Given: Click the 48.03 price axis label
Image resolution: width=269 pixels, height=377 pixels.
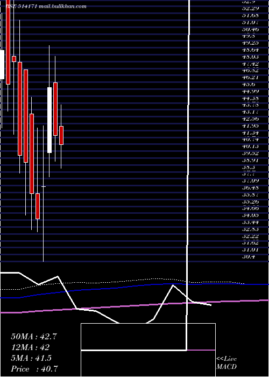Looking at the screenshot, I should 250,57.
